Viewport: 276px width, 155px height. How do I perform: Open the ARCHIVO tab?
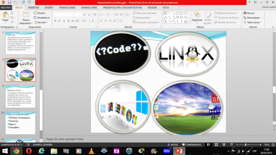pyautogui.click(x=6, y=8)
